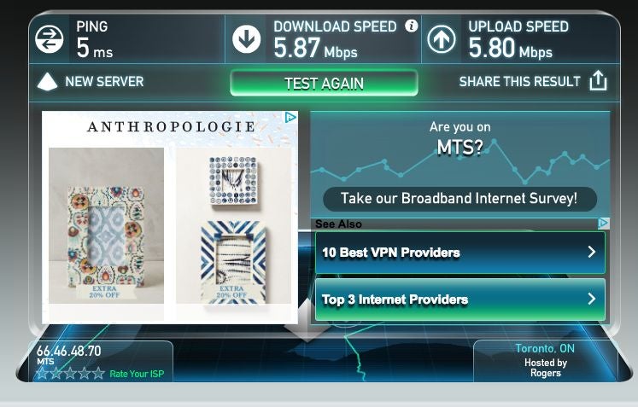This screenshot has height=407, width=638.
Task: Click the Rate Your ISP link
Action: tap(137, 374)
